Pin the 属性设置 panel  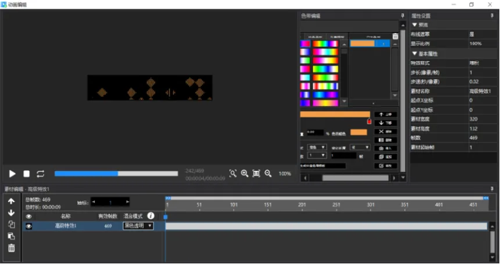[x=492, y=16]
